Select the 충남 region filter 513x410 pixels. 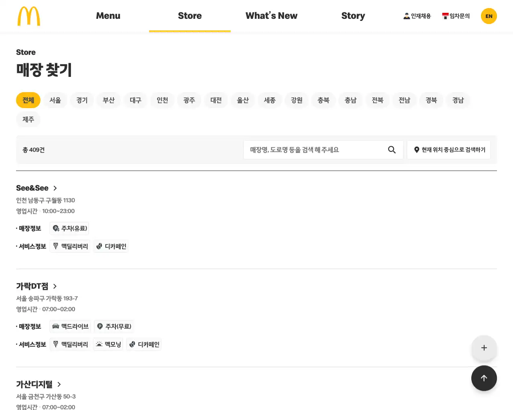coord(351,100)
